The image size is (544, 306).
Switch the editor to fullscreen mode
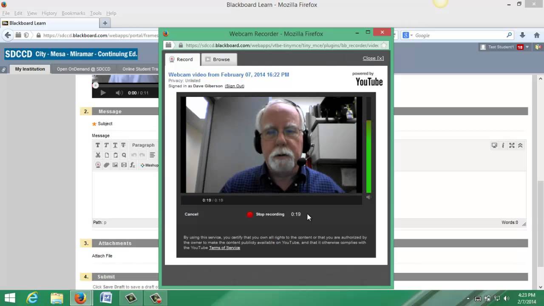(x=512, y=145)
